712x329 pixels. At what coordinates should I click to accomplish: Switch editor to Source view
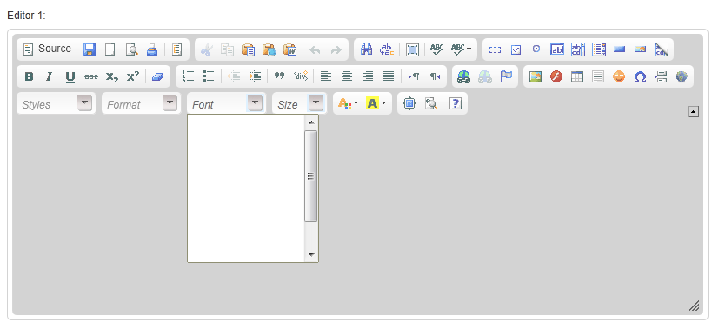click(47, 49)
